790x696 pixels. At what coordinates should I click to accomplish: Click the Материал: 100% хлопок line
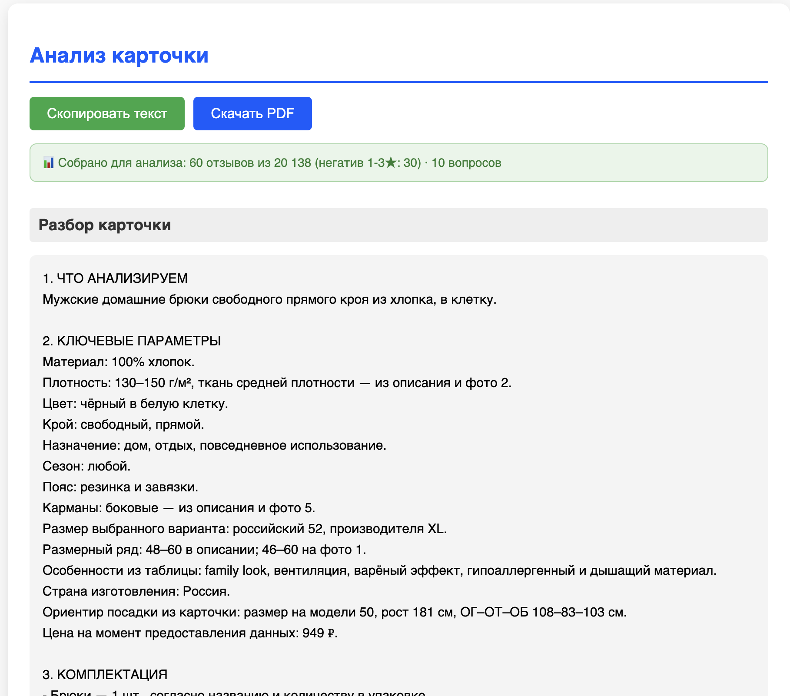click(119, 362)
